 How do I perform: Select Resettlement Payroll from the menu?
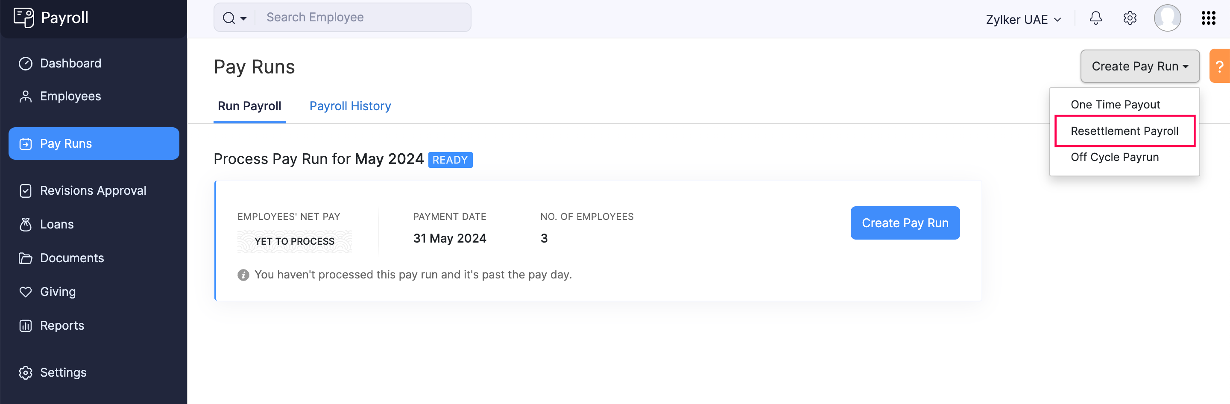point(1124,131)
